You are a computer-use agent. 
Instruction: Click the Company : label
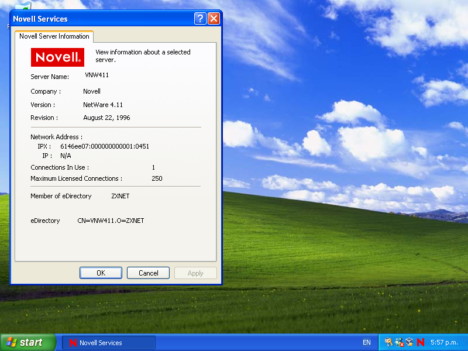tap(46, 91)
